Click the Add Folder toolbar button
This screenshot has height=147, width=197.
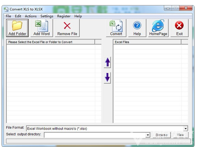click(x=17, y=28)
